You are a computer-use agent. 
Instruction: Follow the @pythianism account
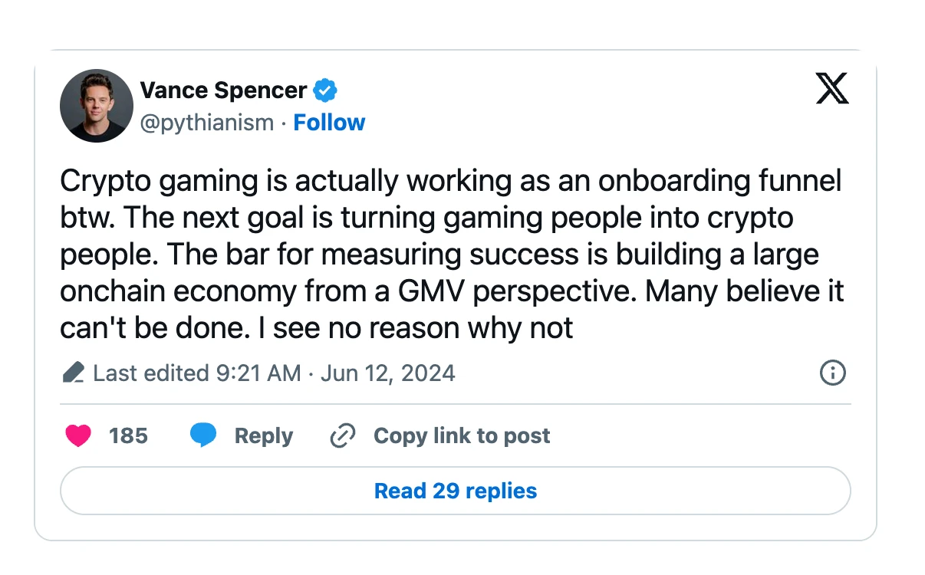point(329,123)
